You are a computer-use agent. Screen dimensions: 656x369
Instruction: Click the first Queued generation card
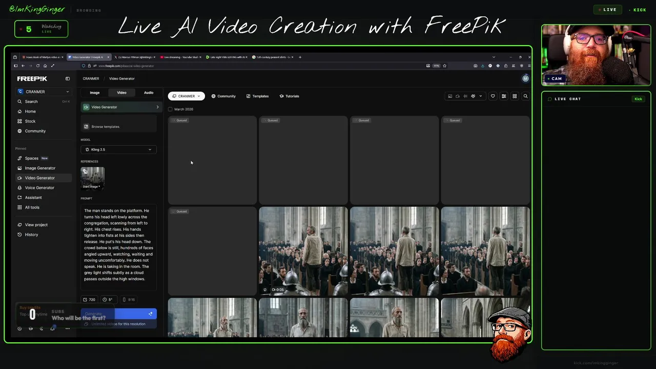click(x=212, y=160)
